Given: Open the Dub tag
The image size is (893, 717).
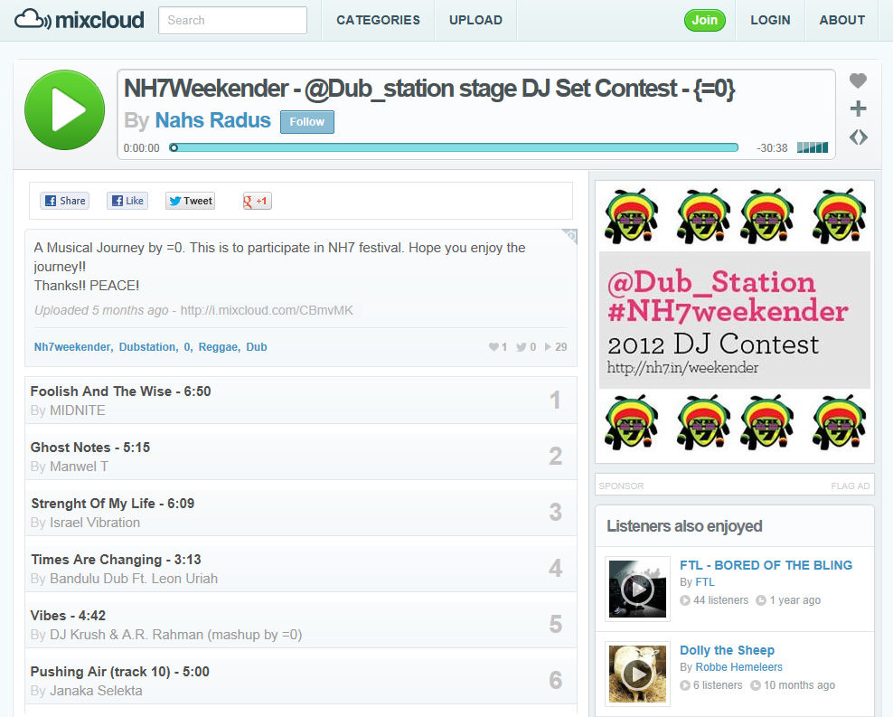Looking at the screenshot, I should click(x=257, y=347).
